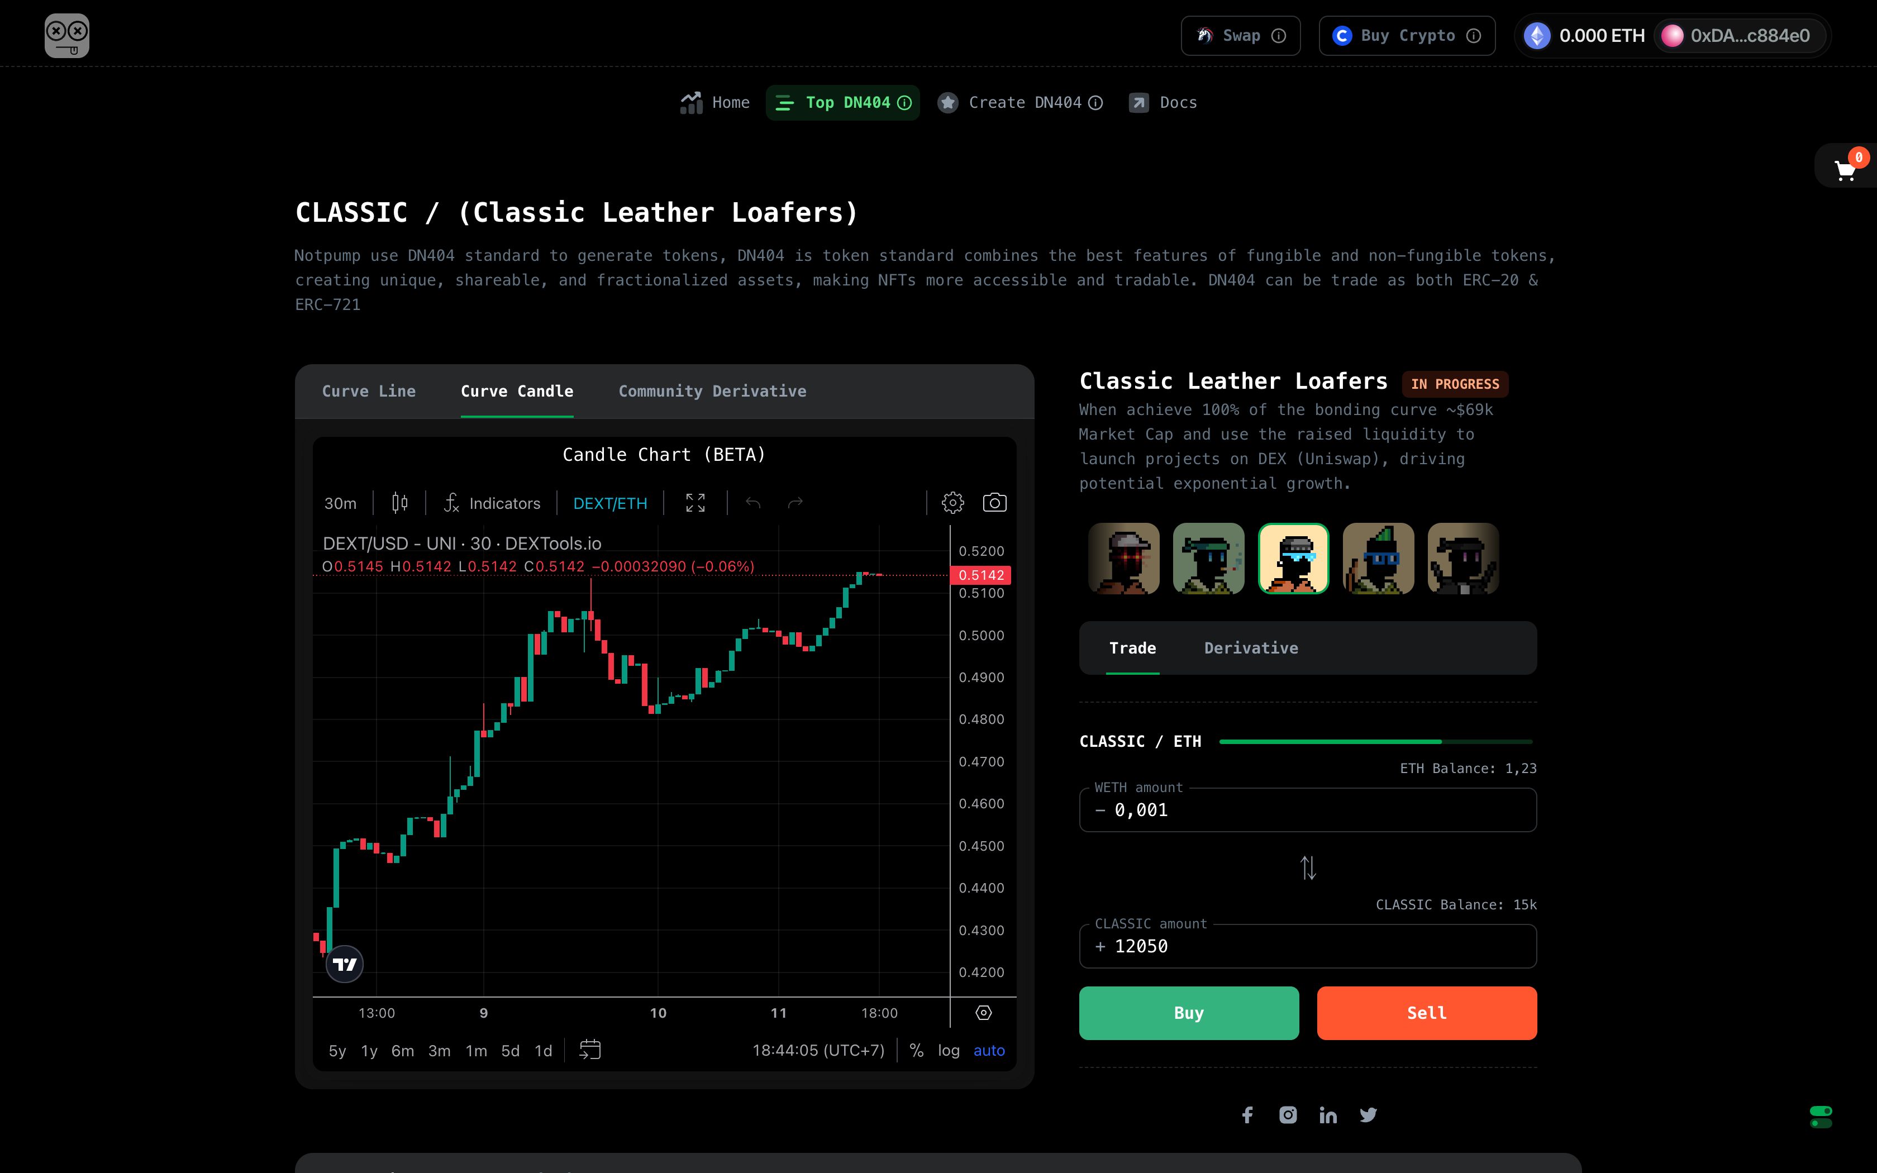1877x1173 pixels.
Task: Open chart indicators dropdown menu
Action: (x=490, y=502)
